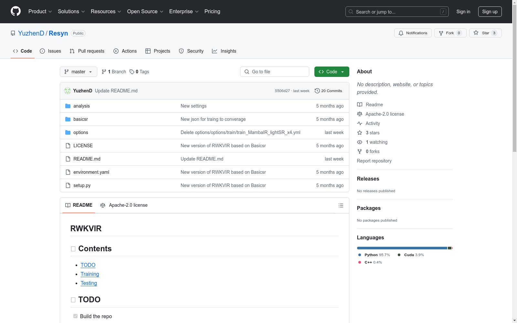Follow the Training link in Contents
Screen dimensions: 517x323
point(90,274)
